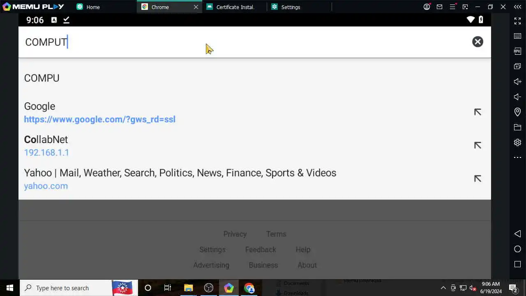Viewport: 526px width, 296px height.
Task: Tap the Android back triangle button
Action: pos(517,234)
